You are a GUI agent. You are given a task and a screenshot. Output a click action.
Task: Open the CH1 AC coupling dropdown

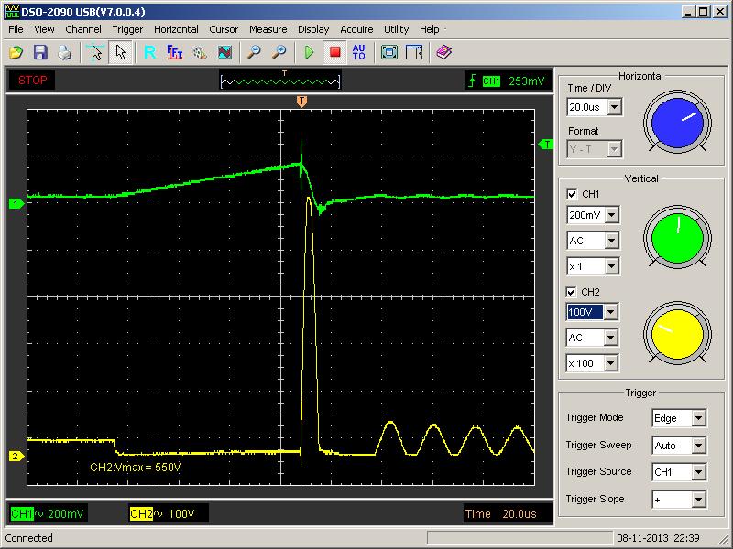pos(612,241)
